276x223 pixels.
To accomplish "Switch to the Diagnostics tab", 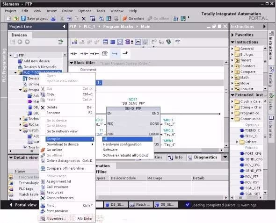I will click(203, 157).
